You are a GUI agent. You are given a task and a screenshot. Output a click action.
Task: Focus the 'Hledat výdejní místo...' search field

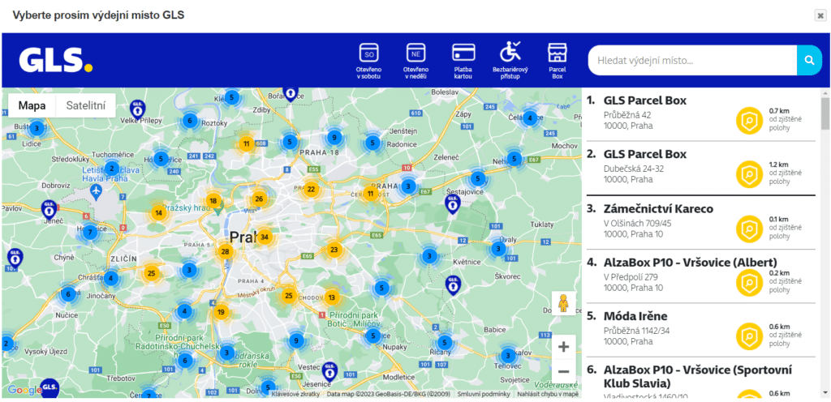click(692, 60)
